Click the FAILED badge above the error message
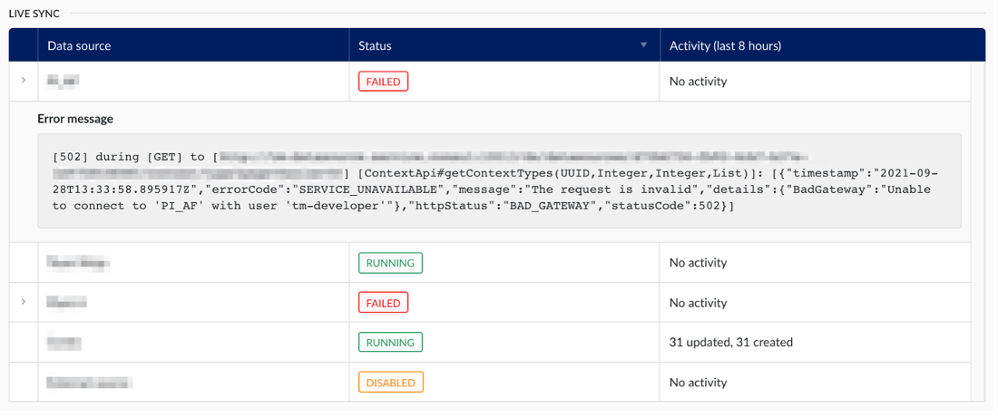The width and height of the screenshot is (998, 418). [383, 82]
